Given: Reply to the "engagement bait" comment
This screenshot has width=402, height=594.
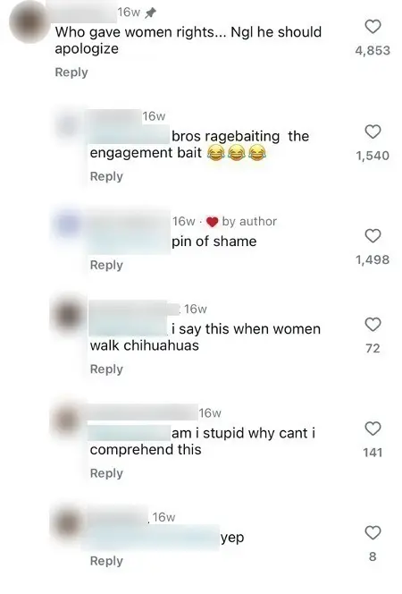Looking at the screenshot, I should click(x=106, y=176).
